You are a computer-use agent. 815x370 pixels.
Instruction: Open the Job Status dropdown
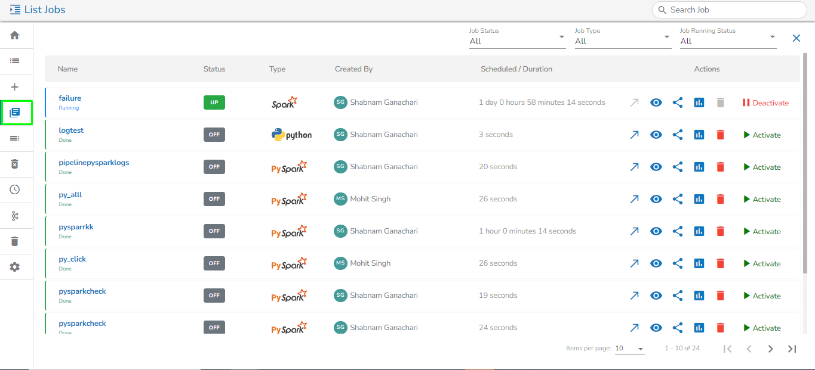click(517, 41)
